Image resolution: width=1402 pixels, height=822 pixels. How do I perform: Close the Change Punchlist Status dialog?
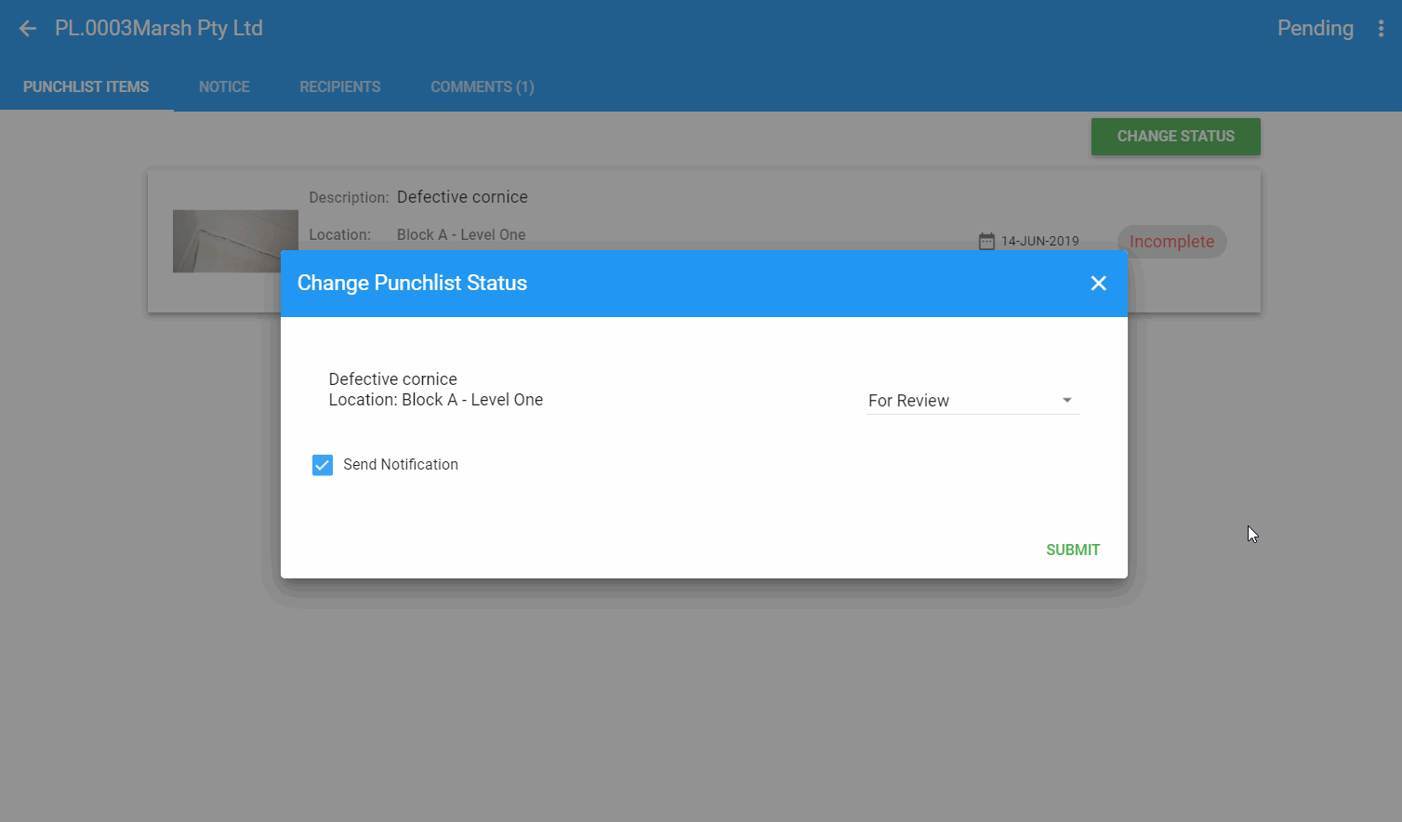click(1098, 284)
